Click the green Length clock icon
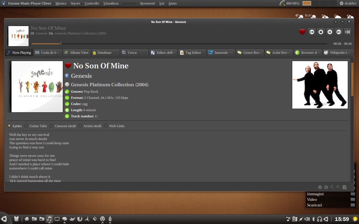Screen dimensions: 359x224 pos(67,110)
